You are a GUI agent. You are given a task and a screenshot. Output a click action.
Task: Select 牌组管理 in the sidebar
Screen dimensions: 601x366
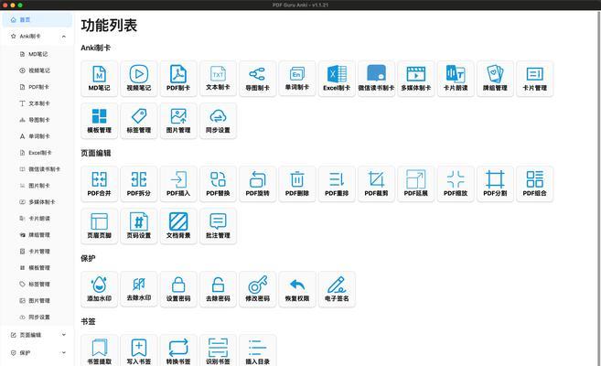38,235
